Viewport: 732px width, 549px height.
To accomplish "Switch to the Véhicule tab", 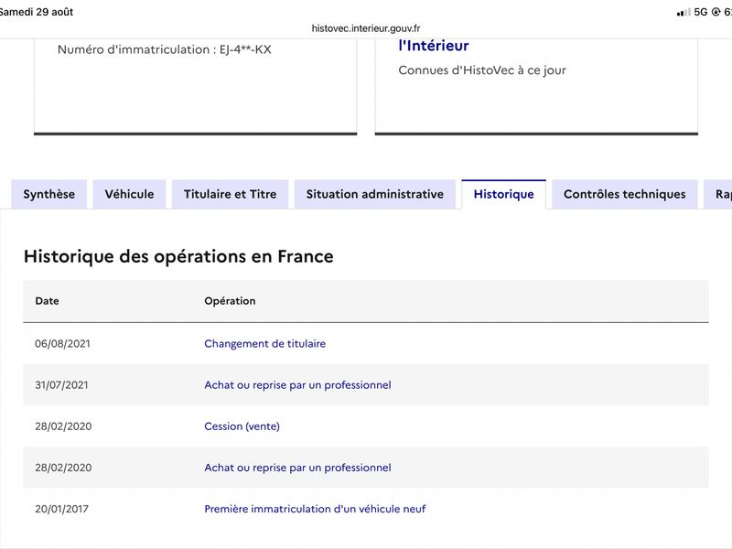I will [129, 194].
